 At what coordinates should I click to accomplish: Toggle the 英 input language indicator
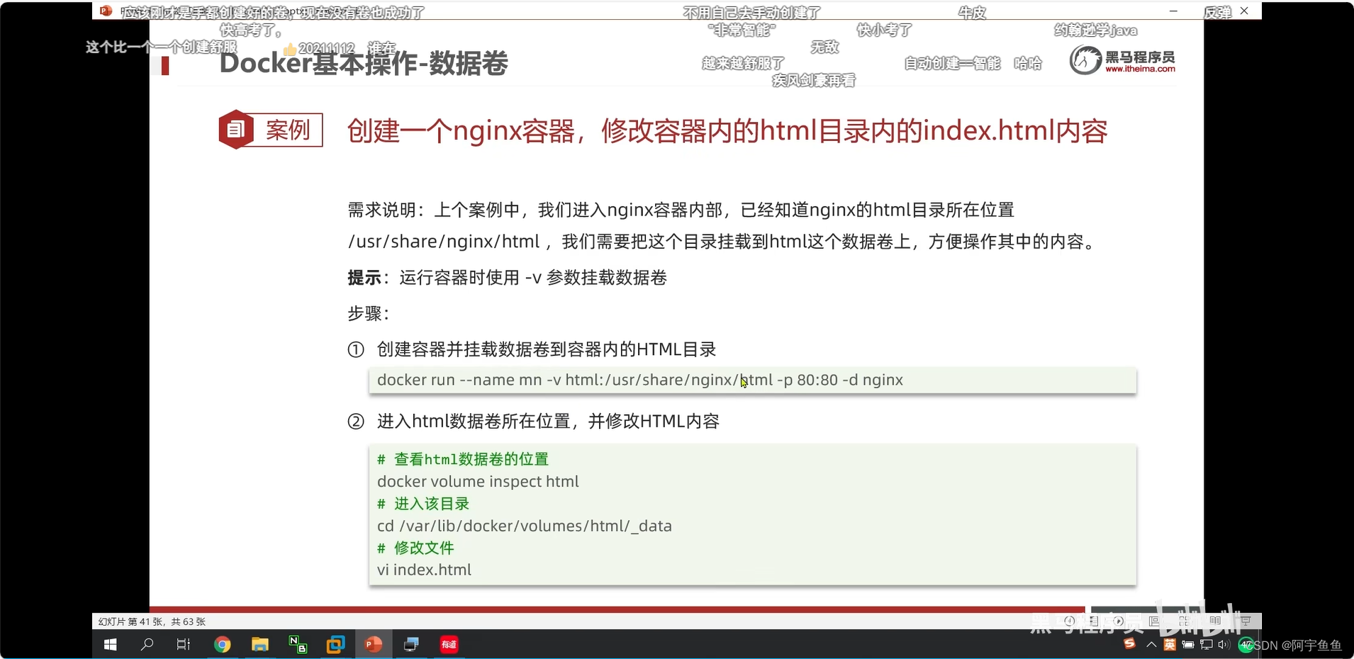click(x=1170, y=644)
